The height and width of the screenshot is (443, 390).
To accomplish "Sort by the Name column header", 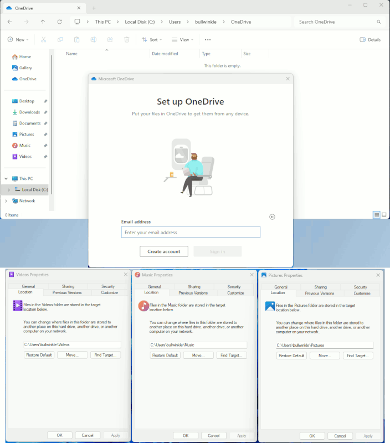I will pyautogui.click(x=71, y=53).
